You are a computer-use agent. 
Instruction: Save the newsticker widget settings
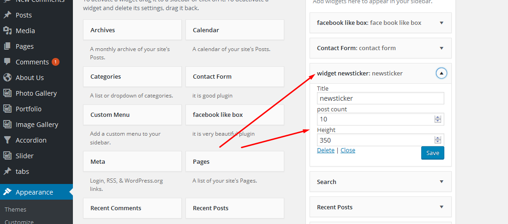432,153
